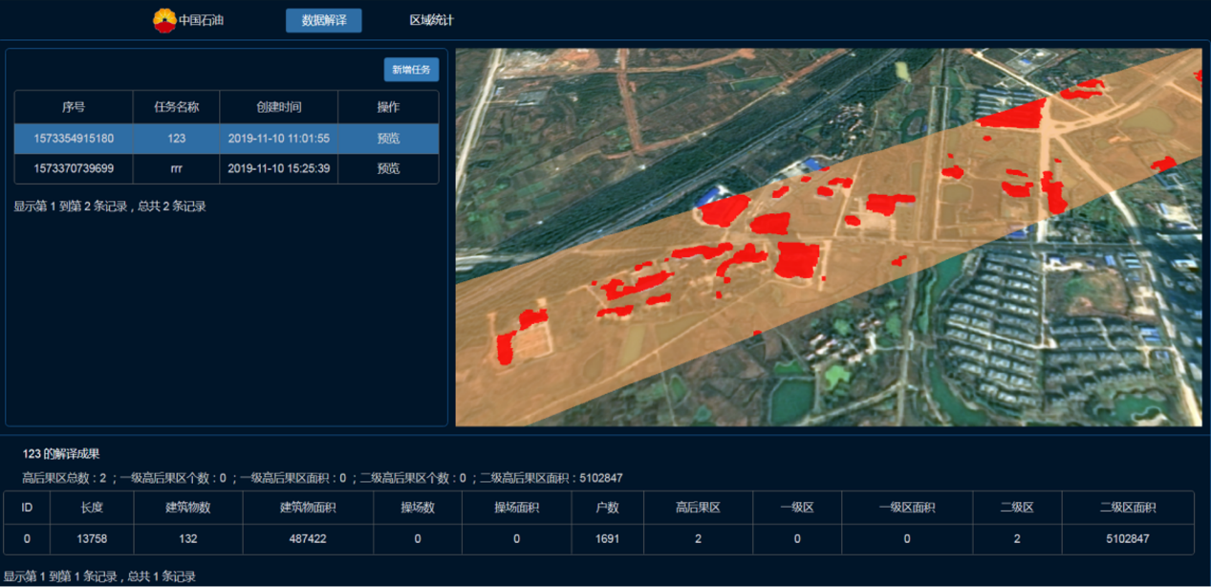Click the large red square building on map
This screenshot has width=1211, height=587.
798,259
